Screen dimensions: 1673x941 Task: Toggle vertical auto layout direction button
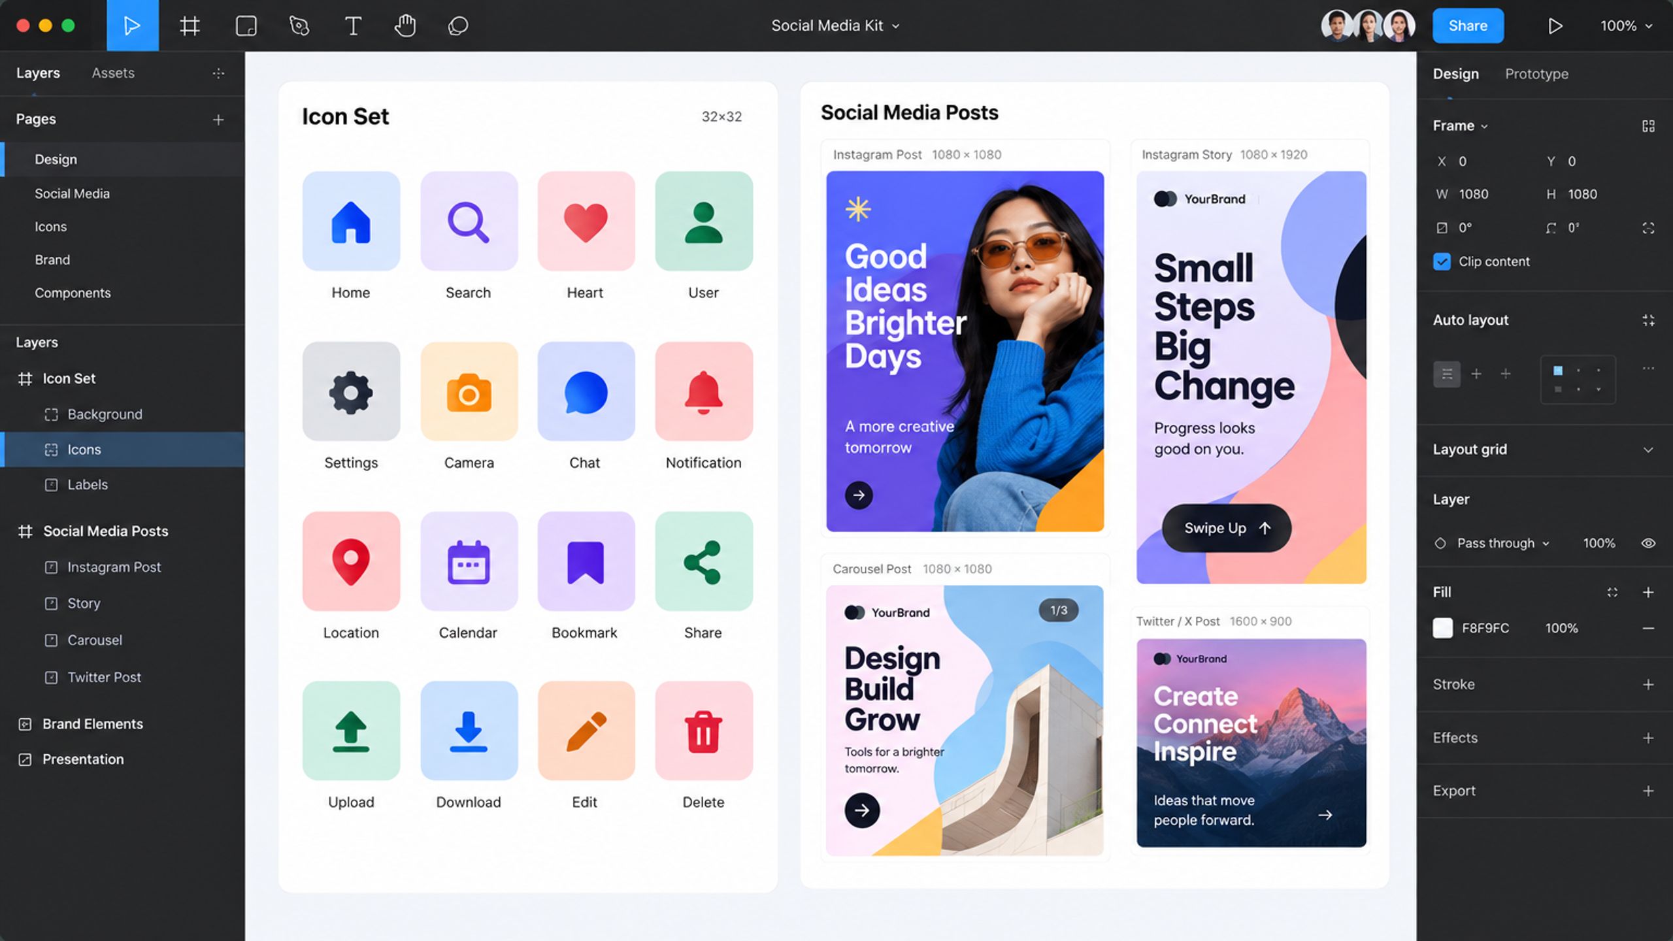1447,374
